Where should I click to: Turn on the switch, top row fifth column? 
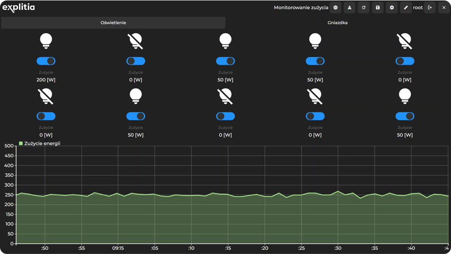pyautogui.click(x=405, y=61)
